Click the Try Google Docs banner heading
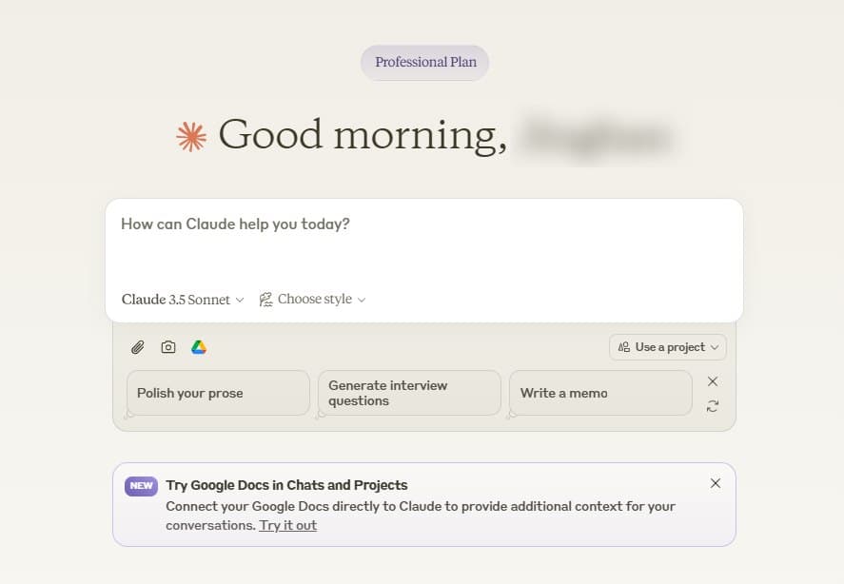Image resolution: width=844 pixels, height=584 pixels. (x=286, y=485)
